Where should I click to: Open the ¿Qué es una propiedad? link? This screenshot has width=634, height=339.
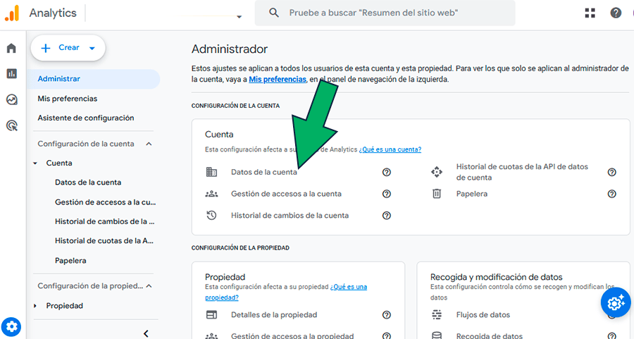[x=286, y=292]
